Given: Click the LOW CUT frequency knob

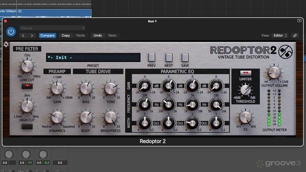Looking at the screenshot, I should coord(27,66).
